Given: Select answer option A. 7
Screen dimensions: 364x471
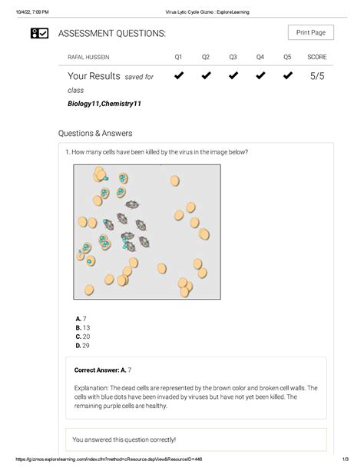Looking at the screenshot, I should 81,319.
